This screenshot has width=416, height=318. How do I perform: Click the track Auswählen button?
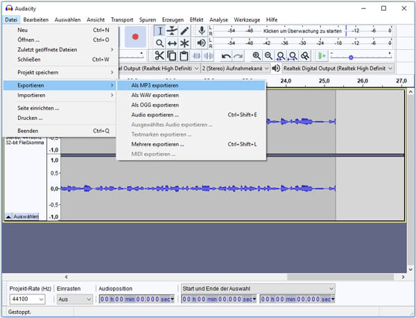[x=26, y=217]
